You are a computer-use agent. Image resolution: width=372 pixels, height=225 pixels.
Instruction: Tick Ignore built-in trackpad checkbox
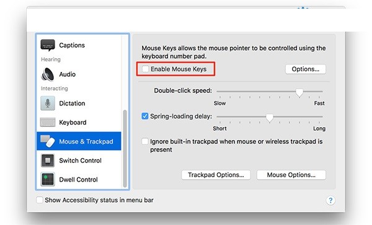pyautogui.click(x=144, y=141)
